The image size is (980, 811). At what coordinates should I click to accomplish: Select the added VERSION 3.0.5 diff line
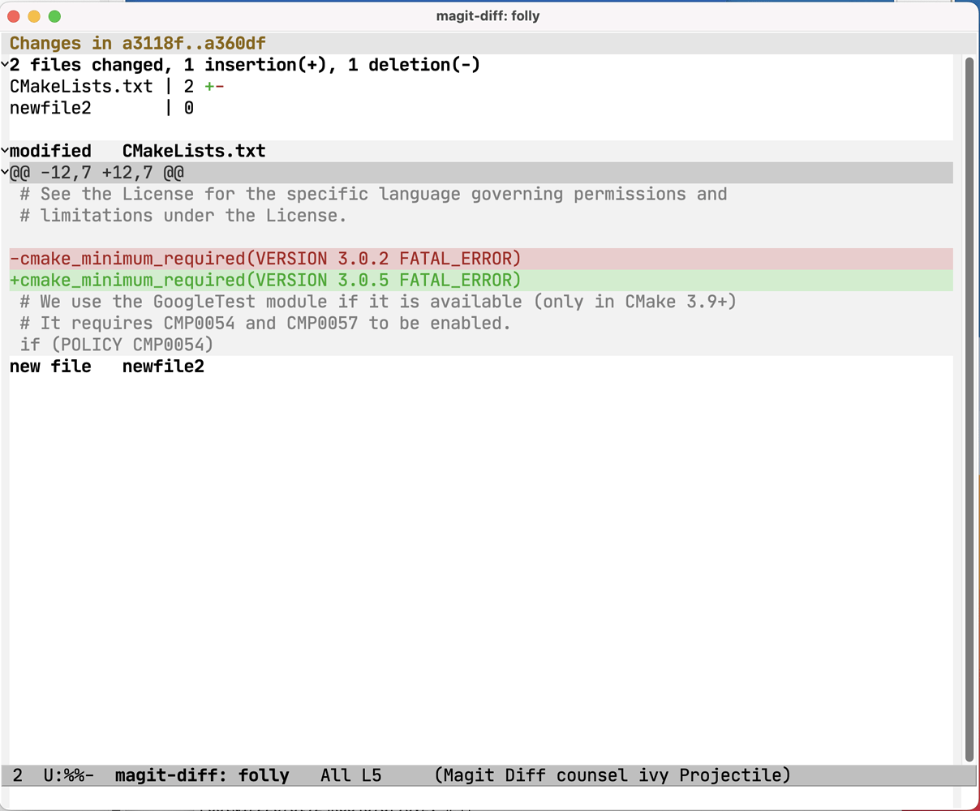(x=265, y=280)
